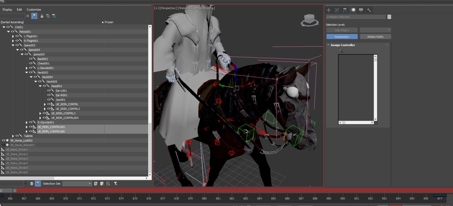Click frame 870 on the timeline
Viewport: 453px width, 206px height.
tap(65, 199)
